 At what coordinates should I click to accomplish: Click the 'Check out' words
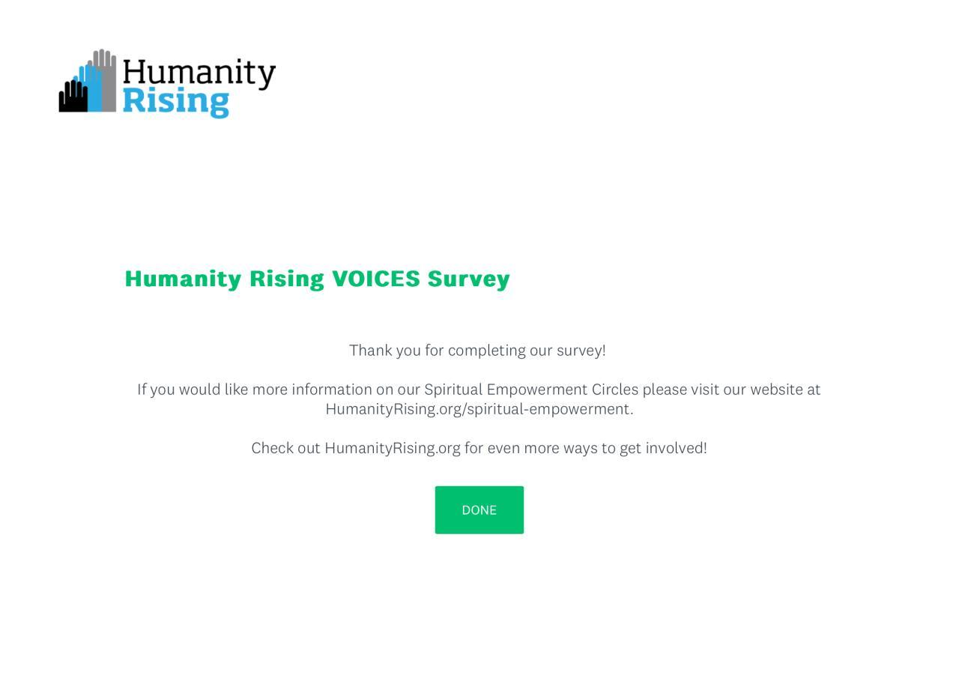(285, 448)
